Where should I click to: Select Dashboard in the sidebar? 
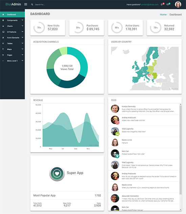12,15
